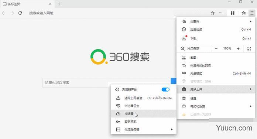Open the extensions grid icon
Screen dimensions: 257x139
tap(232, 13)
